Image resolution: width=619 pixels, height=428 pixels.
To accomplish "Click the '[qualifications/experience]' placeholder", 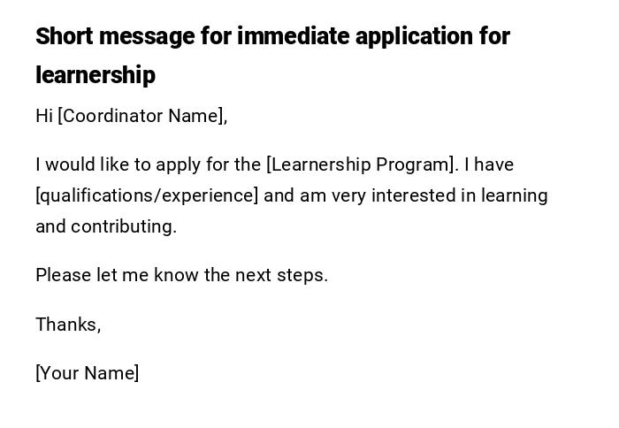I will pos(147,195).
